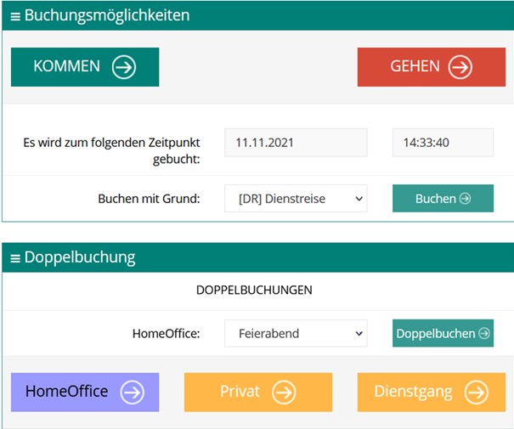Click the hamburger icon beside Buchungsmöglichkeiten
The image size is (514, 429).
point(15,16)
